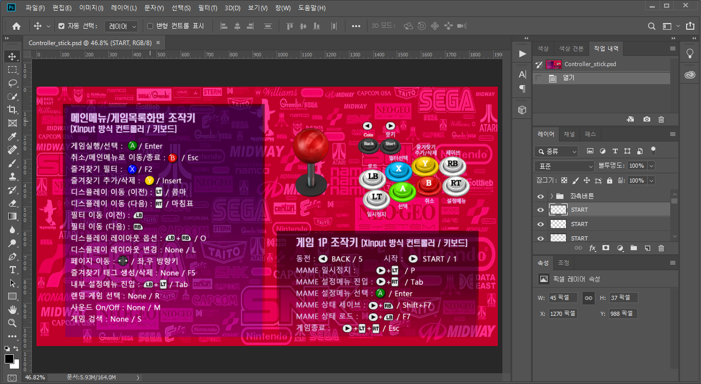
Task: Enable the 변형 컨트롤 표시 checkbox
Action: coord(150,26)
